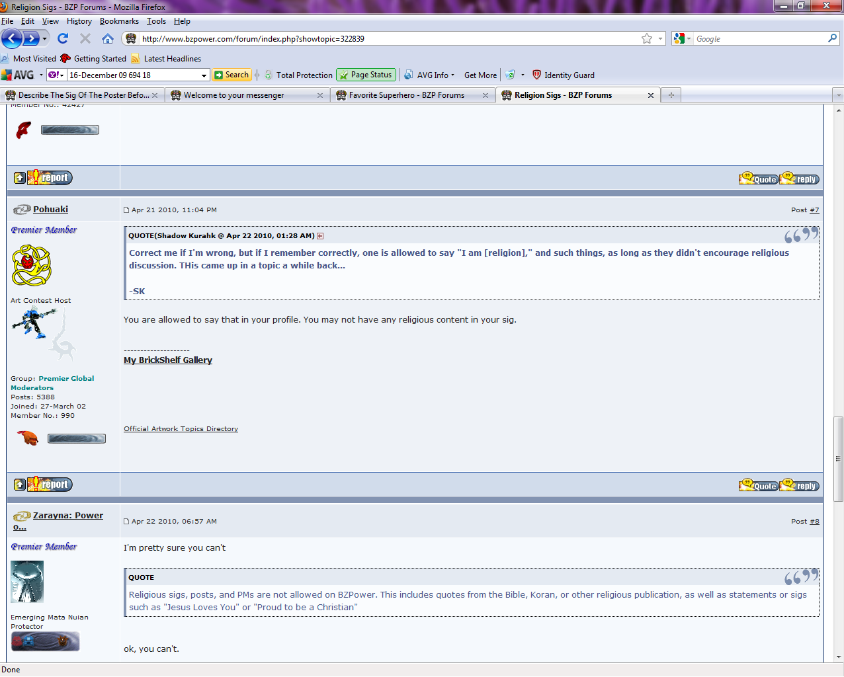This screenshot has width=844, height=677.
Task: Open the File menu
Action: (x=7, y=21)
